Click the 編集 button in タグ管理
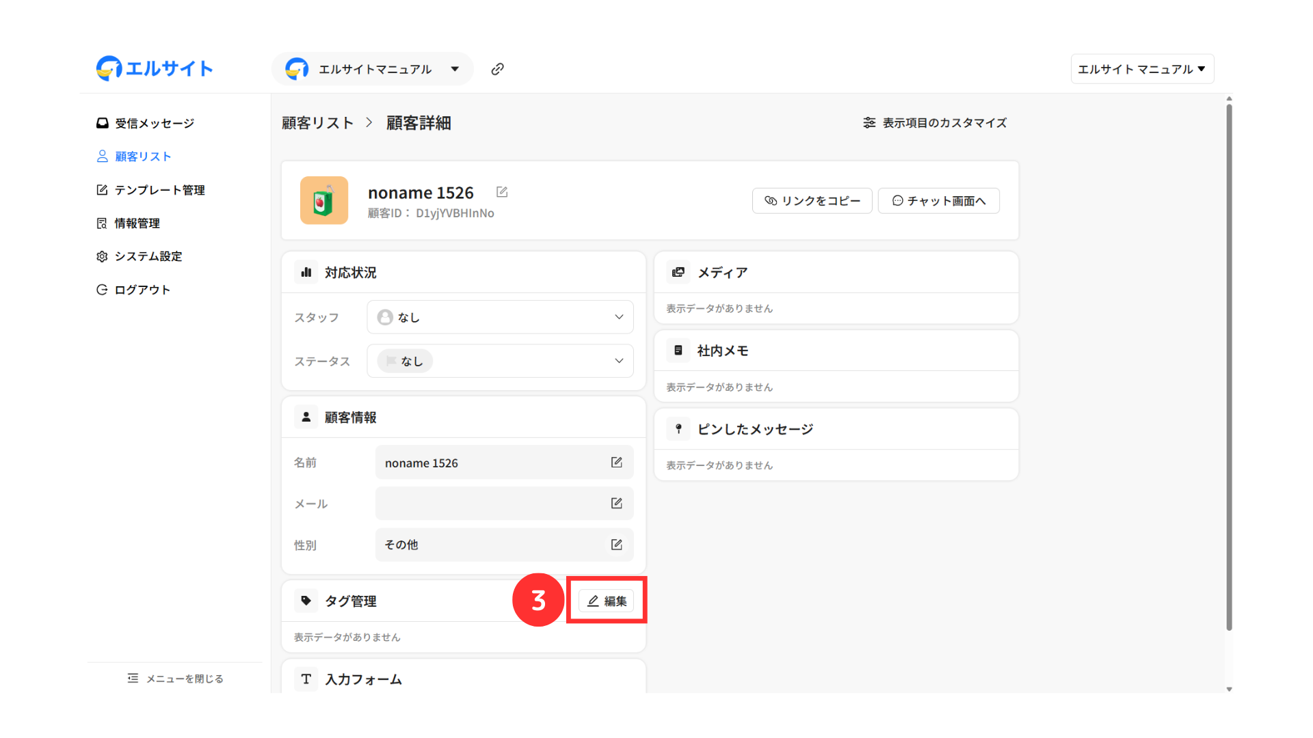Image resolution: width=1313 pixels, height=738 pixels. [x=607, y=601]
